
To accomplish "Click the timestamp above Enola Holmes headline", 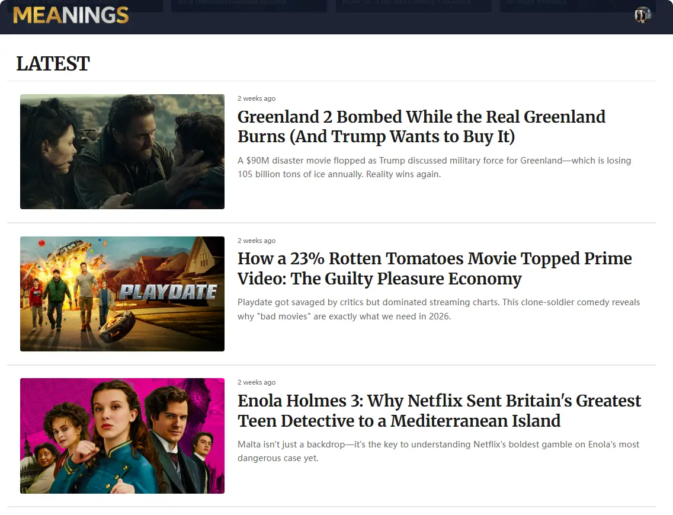I will 257,382.
